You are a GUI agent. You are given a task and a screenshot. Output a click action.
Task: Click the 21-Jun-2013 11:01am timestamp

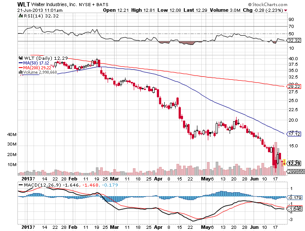point(40,10)
